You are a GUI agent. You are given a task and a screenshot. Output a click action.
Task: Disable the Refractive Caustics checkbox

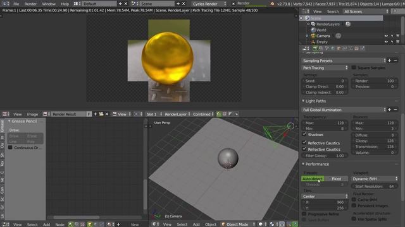coord(304,149)
